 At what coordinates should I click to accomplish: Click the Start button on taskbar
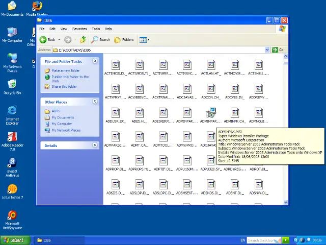(14, 240)
